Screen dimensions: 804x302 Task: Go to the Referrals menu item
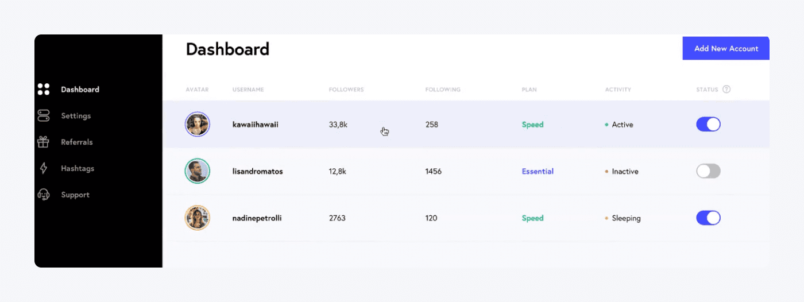(76, 142)
